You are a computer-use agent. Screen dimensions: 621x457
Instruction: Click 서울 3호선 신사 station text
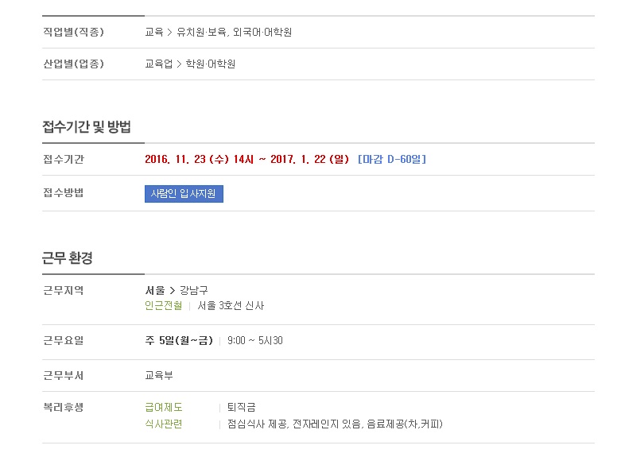[x=231, y=306]
